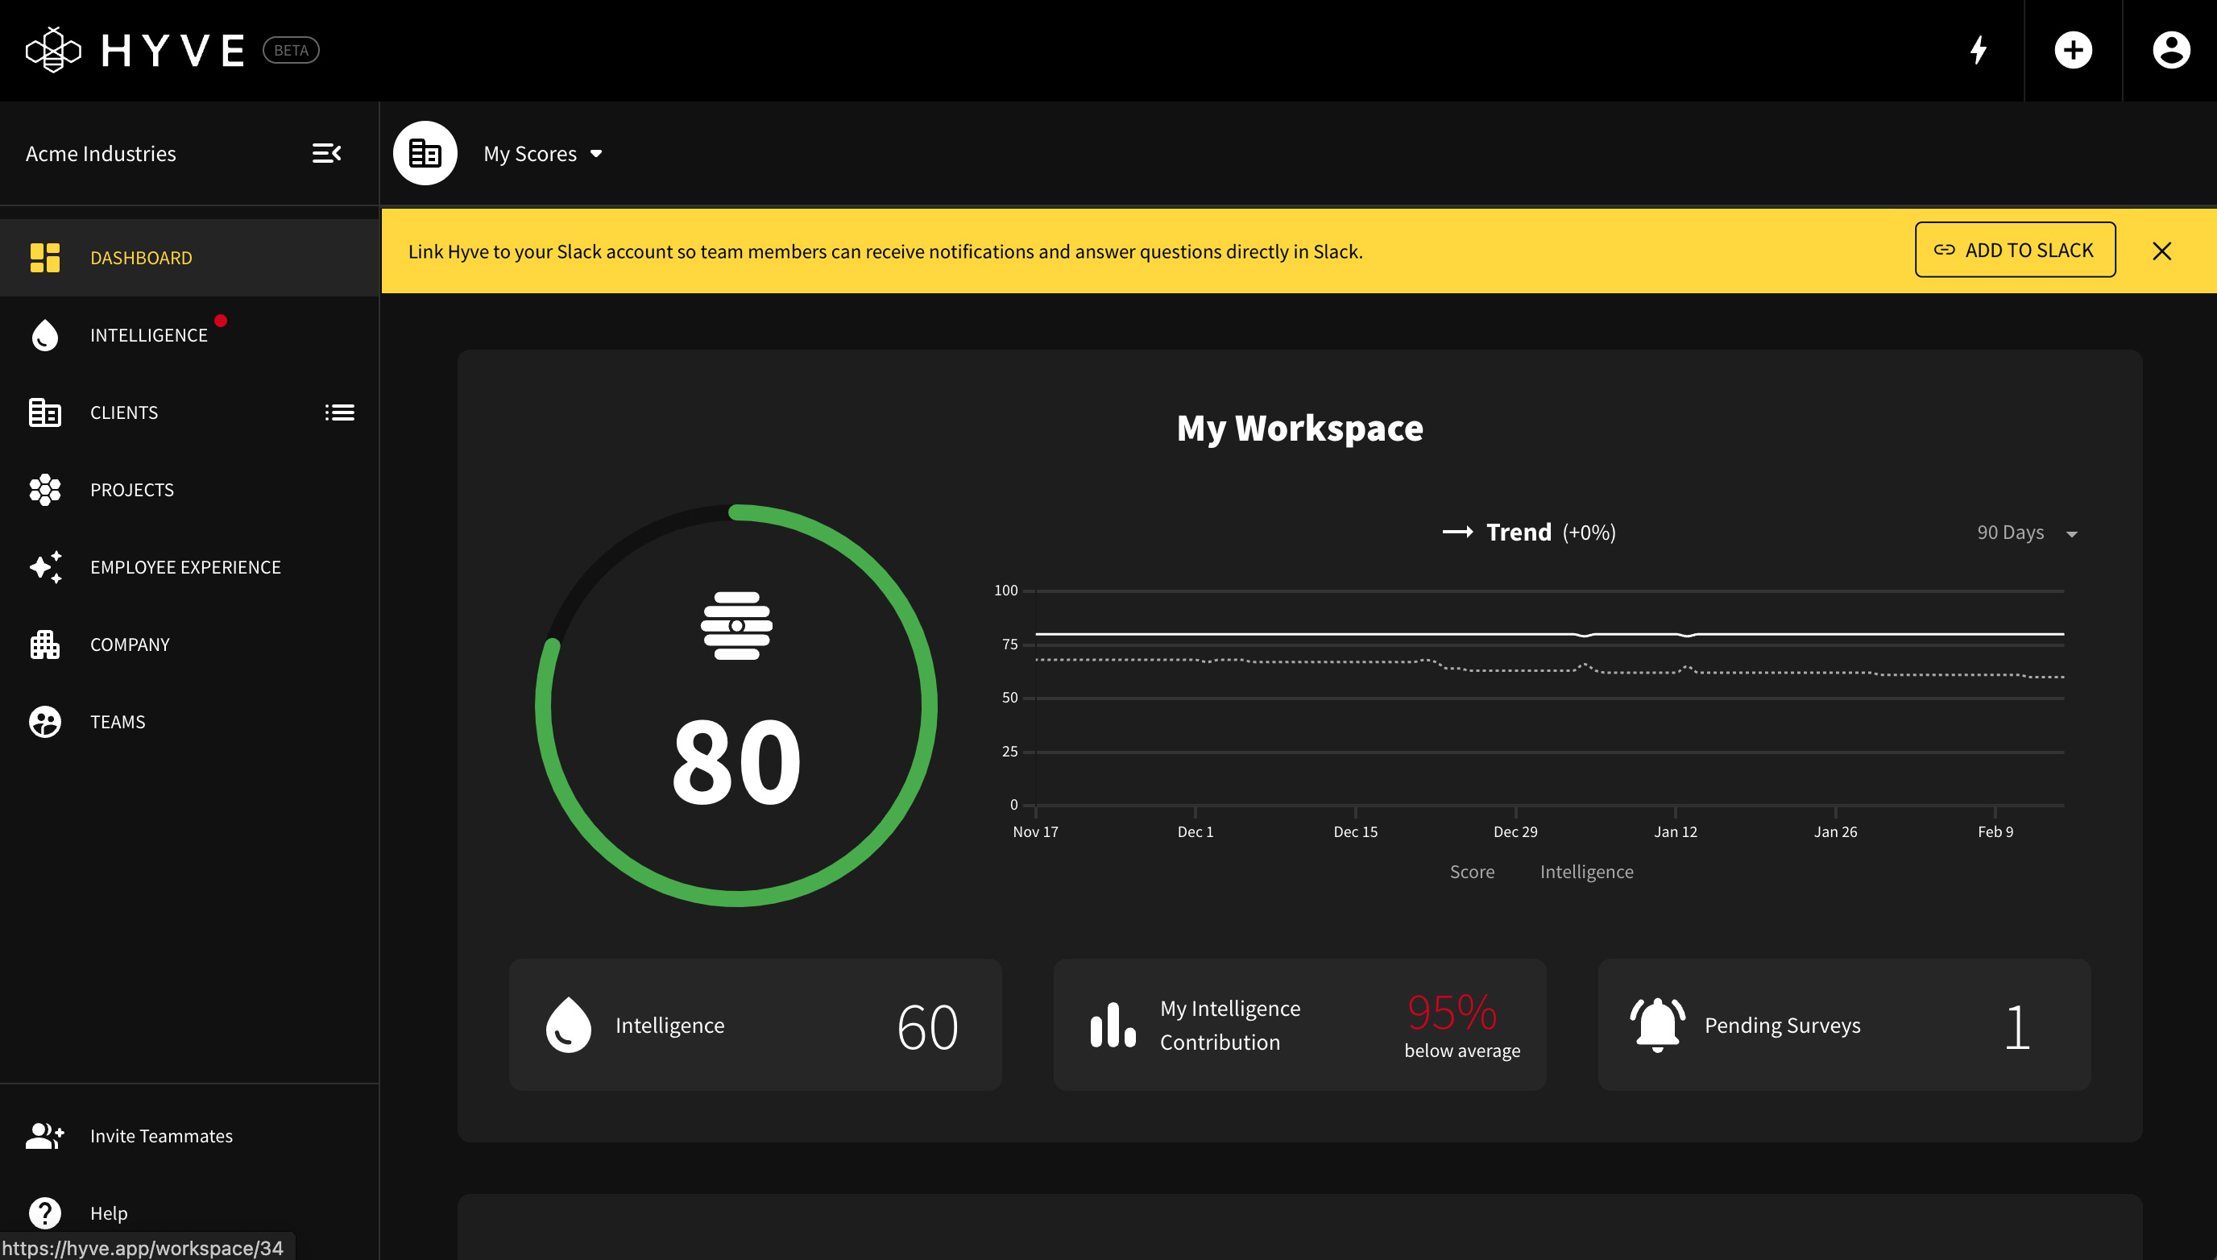The height and width of the screenshot is (1260, 2217).
Task: Click the Slack notification banner message
Action: (885, 251)
